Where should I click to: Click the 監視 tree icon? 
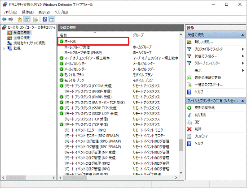(x=9, y=48)
